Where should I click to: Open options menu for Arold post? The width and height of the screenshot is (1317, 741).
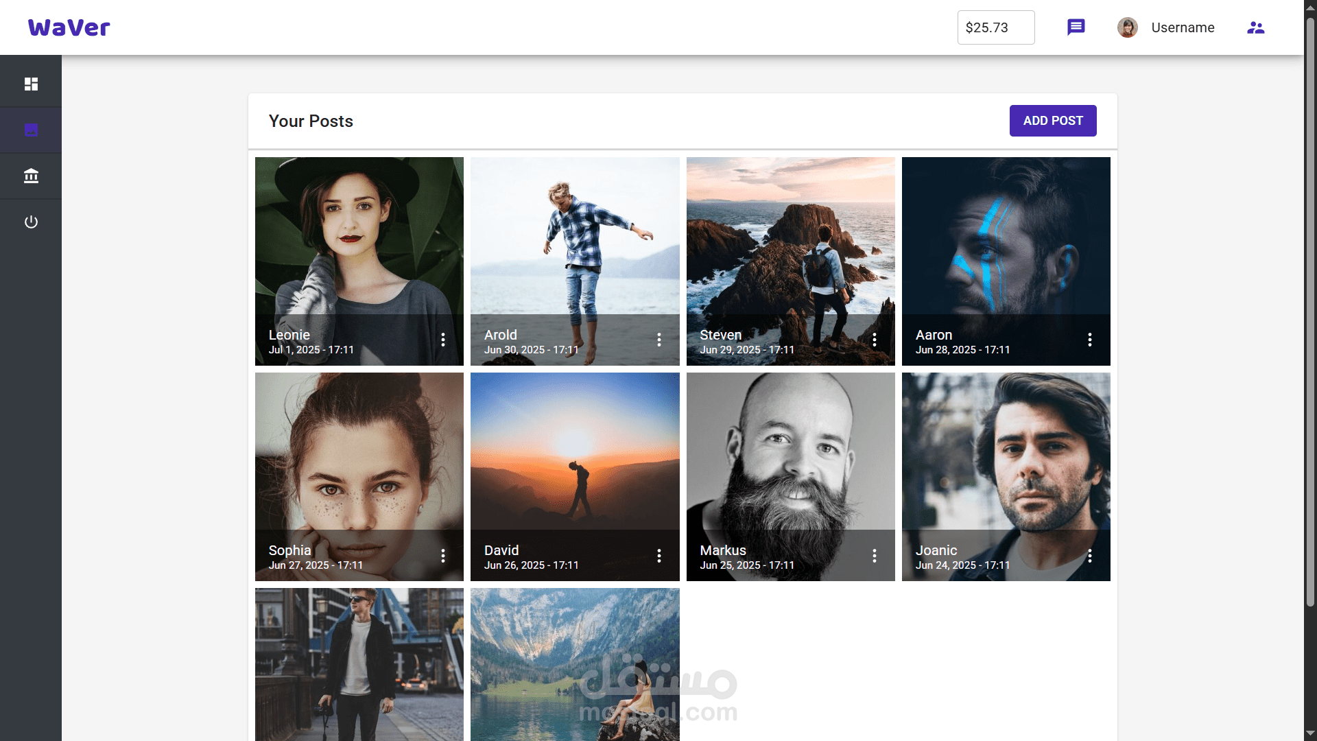(658, 340)
